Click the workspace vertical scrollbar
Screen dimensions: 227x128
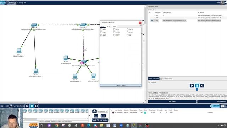click(x=145, y=15)
